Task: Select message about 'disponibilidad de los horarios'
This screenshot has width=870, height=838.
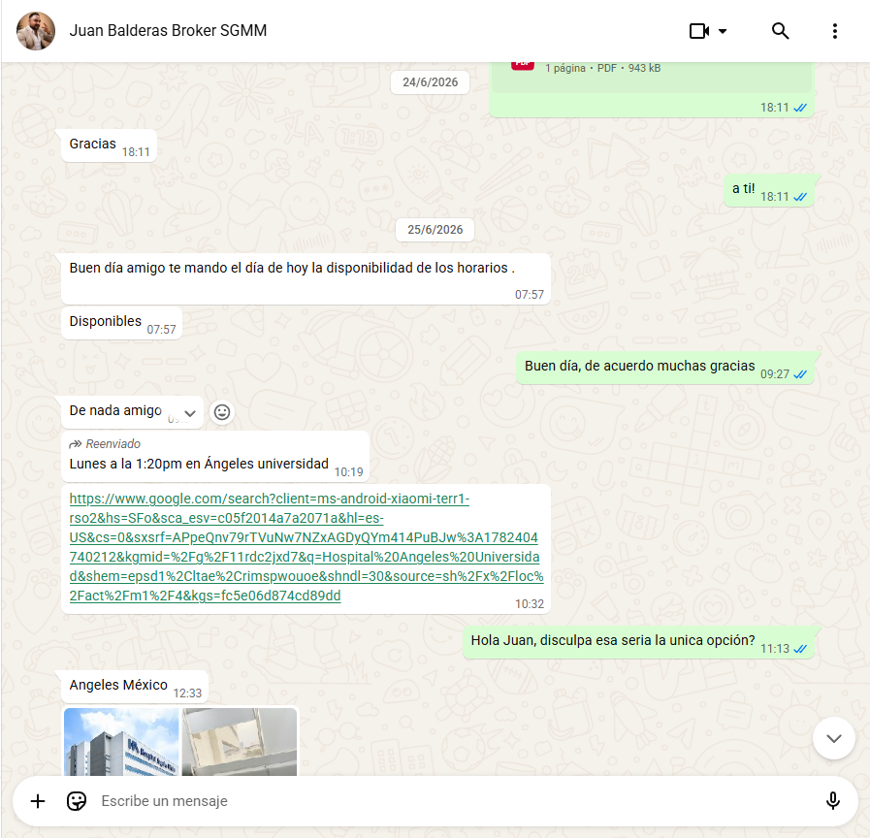Action: tap(306, 279)
